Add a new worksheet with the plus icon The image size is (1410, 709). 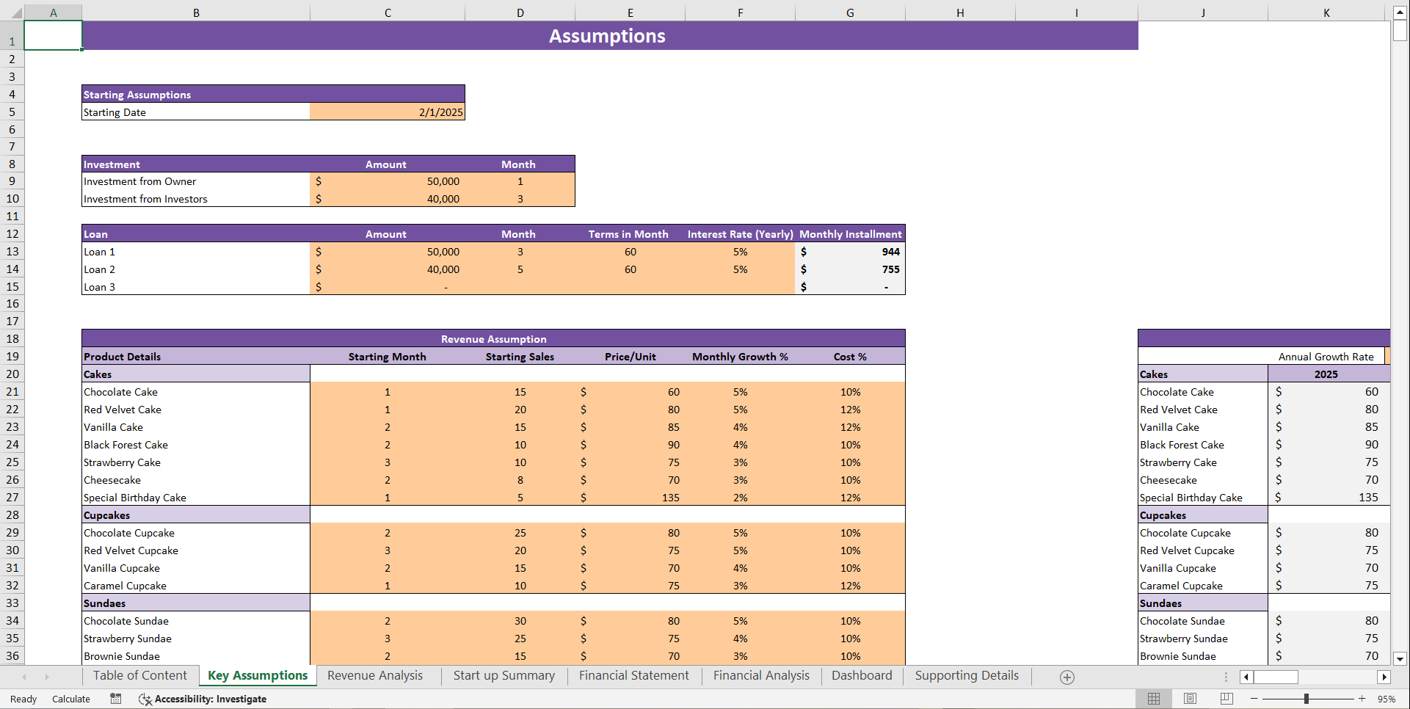click(1067, 677)
